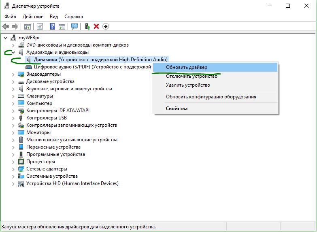Collapse Аудиовходы и аудиовыходы category
The height and width of the screenshot is (232, 317).
pyautogui.click(x=13, y=52)
